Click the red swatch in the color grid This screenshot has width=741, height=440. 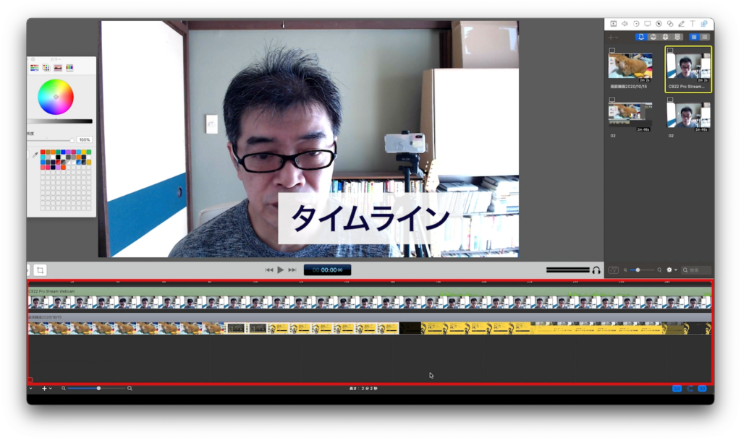(43, 152)
